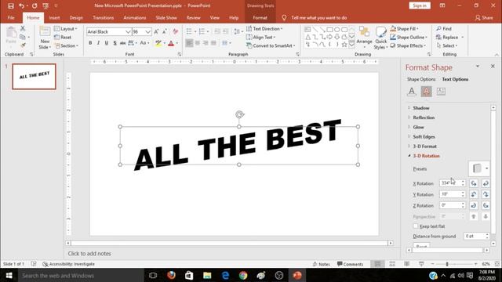Open the Section dropdown
The image size is (502, 282).
tap(66, 45)
